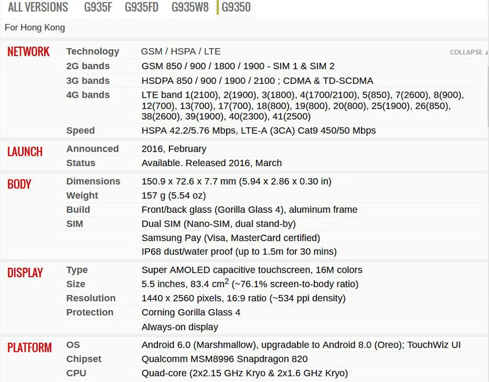The height and width of the screenshot is (382, 489).
Task: Select the 'Always-on display' line
Action: [180, 327]
